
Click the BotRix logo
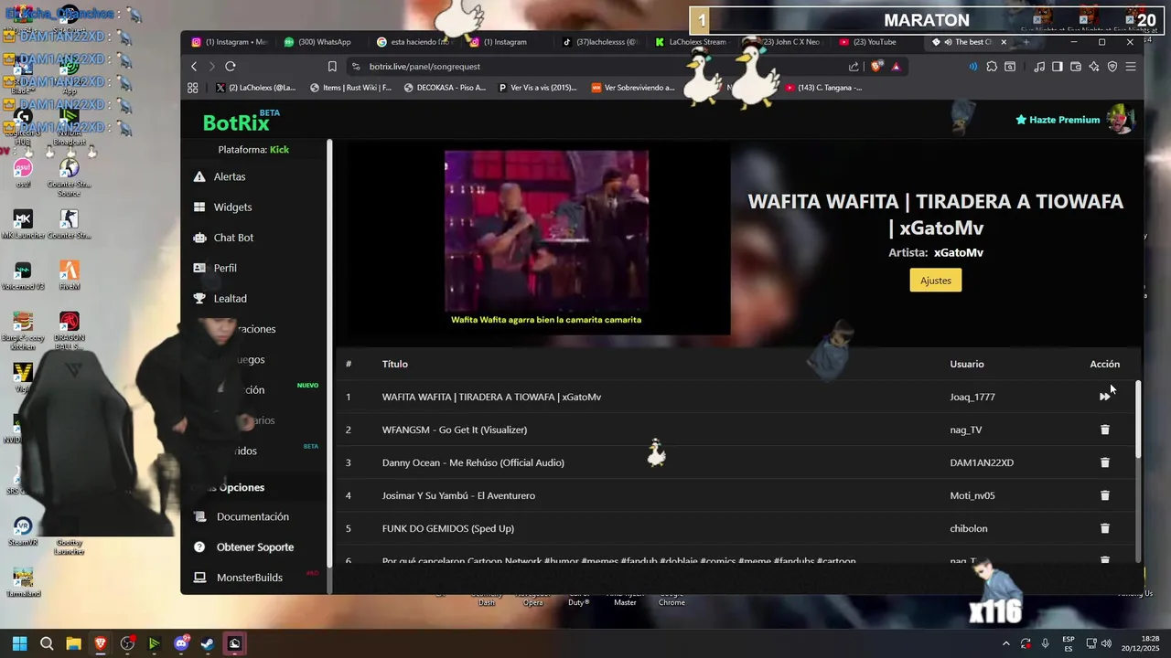pyautogui.click(x=236, y=122)
